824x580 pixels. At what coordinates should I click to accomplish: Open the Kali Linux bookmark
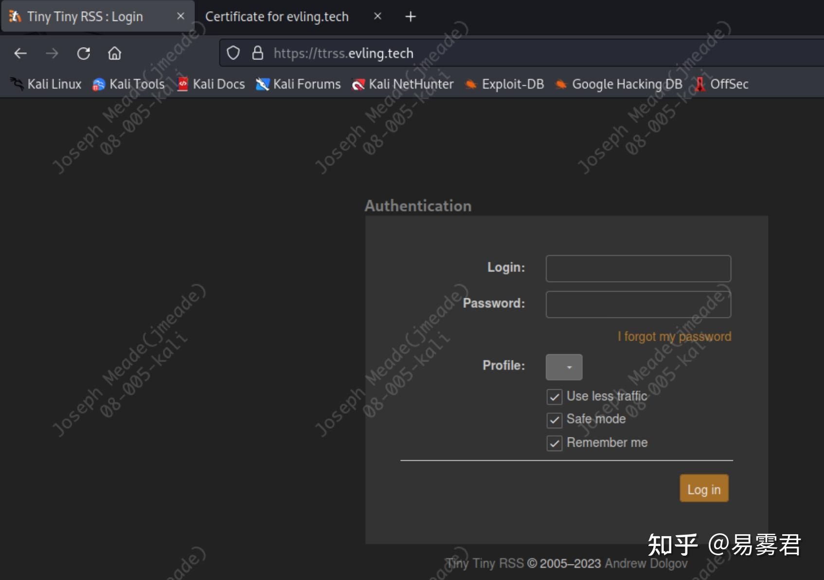point(46,84)
